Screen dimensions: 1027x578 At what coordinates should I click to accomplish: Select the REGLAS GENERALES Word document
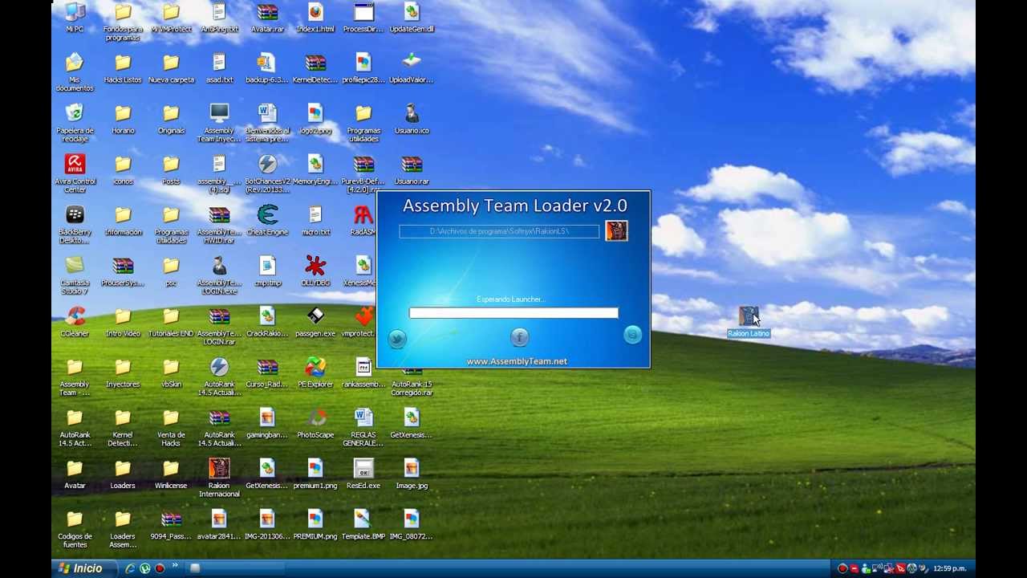[363, 426]
